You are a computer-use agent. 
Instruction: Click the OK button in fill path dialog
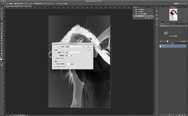(88, 47)
